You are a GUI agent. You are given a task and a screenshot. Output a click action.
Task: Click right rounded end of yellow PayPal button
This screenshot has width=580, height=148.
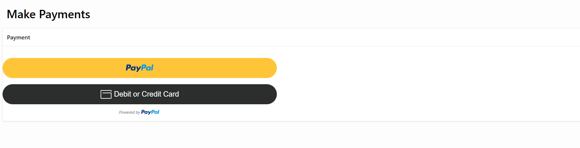pos(270,68)
